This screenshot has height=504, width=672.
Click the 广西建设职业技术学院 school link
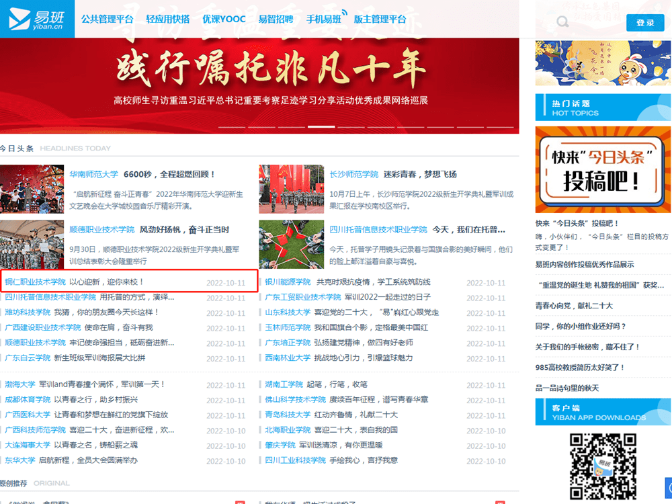point(43,327)
